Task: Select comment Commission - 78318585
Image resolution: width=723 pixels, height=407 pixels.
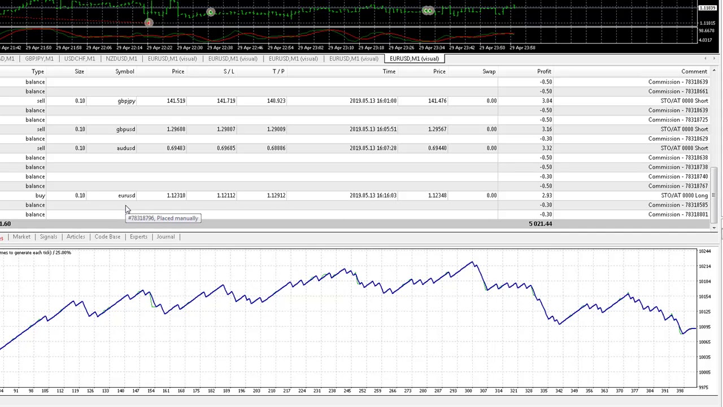Action: (678, 205)
